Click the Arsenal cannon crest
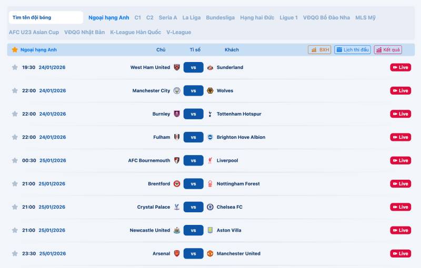Viewport: 421px width, 268px height. click(177, 253)
